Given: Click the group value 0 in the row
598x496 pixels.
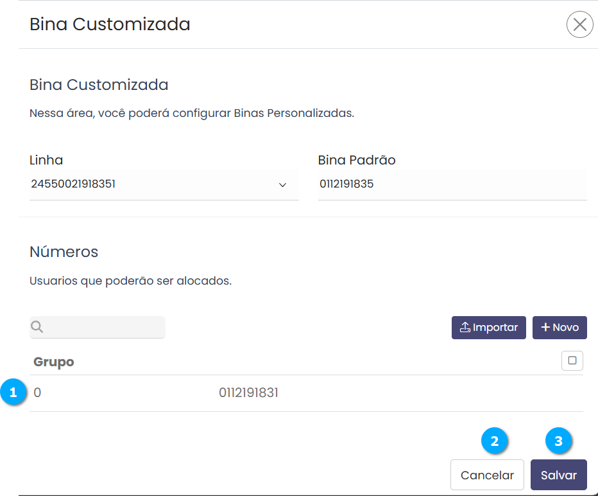Looking at the screenshot, I should coord(37,393).
